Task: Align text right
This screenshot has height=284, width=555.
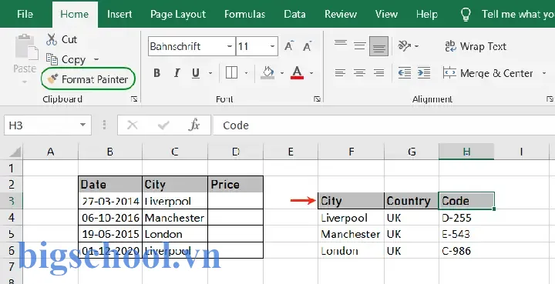Action: (378, 73)
